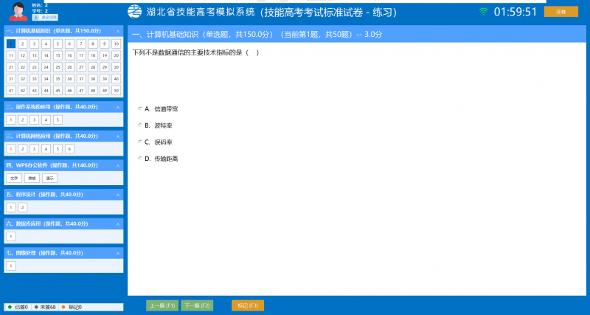Screen dimensions: 590x315
Task: Collapse the 计算机基础知识 section
Action: tap(118, 31)
